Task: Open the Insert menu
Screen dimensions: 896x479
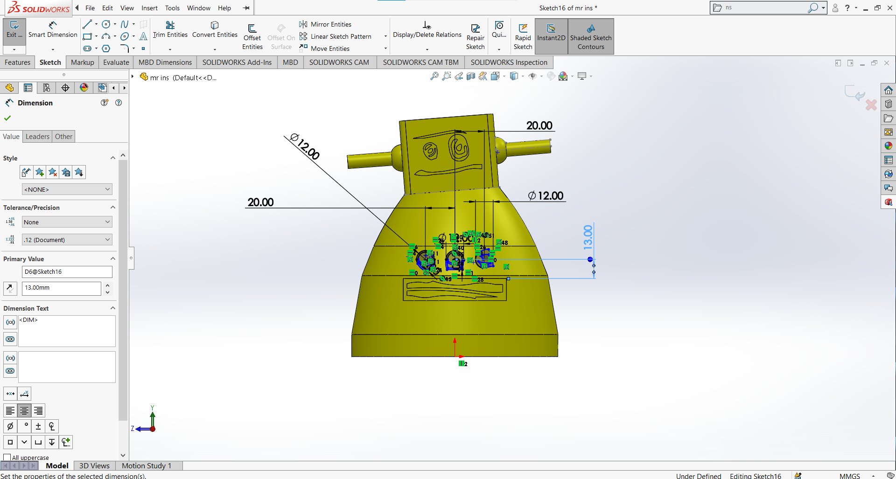Action: coord(149,8)
